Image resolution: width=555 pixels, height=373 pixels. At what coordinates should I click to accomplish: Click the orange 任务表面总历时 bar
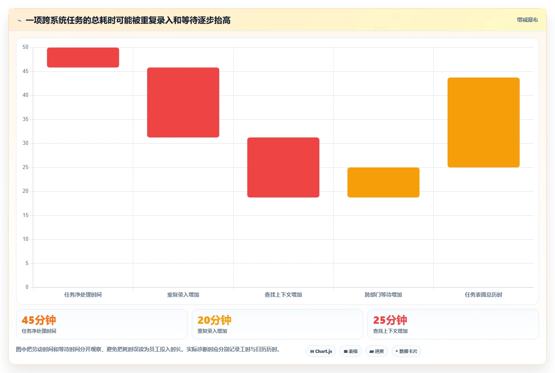tap(484, 122)
